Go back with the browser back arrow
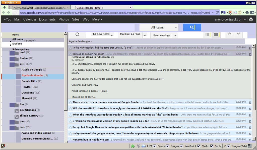This screenshot has width=257, height=150. pyautogui.click(x=4, y=12)
